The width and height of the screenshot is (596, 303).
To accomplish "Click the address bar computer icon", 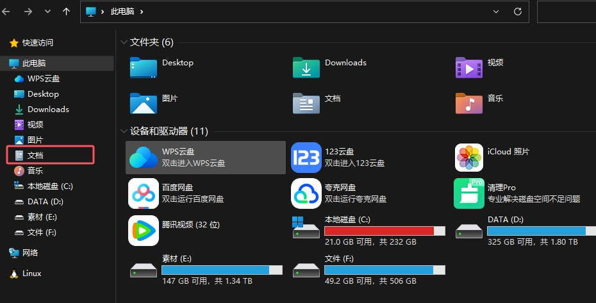I will coord(91,12).
